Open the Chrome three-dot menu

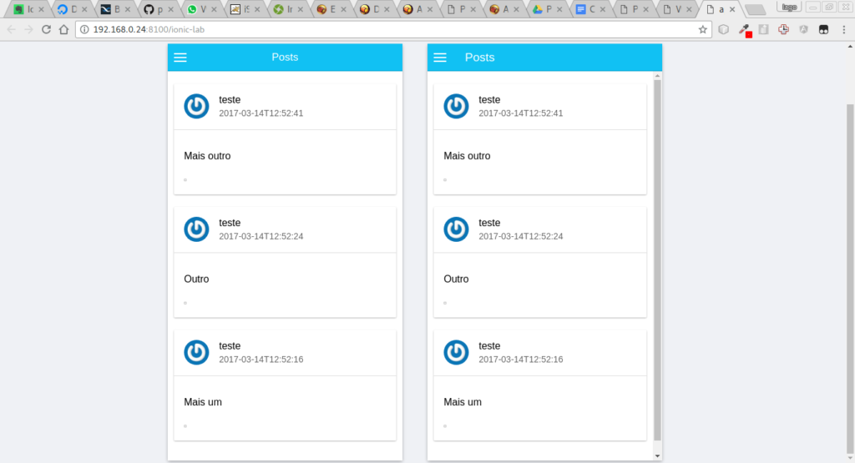(843, 29)
